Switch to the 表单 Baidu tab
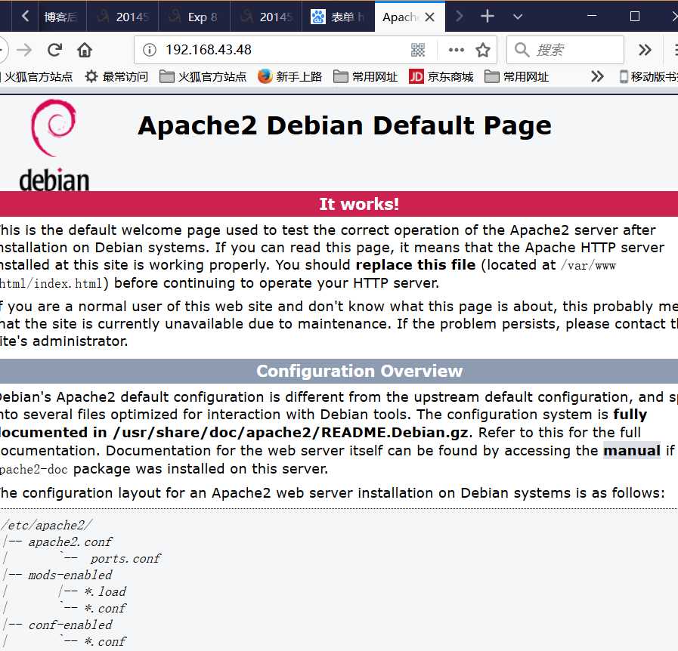The width and height of the screenshot is (678, 651). [x=338, y=17]
